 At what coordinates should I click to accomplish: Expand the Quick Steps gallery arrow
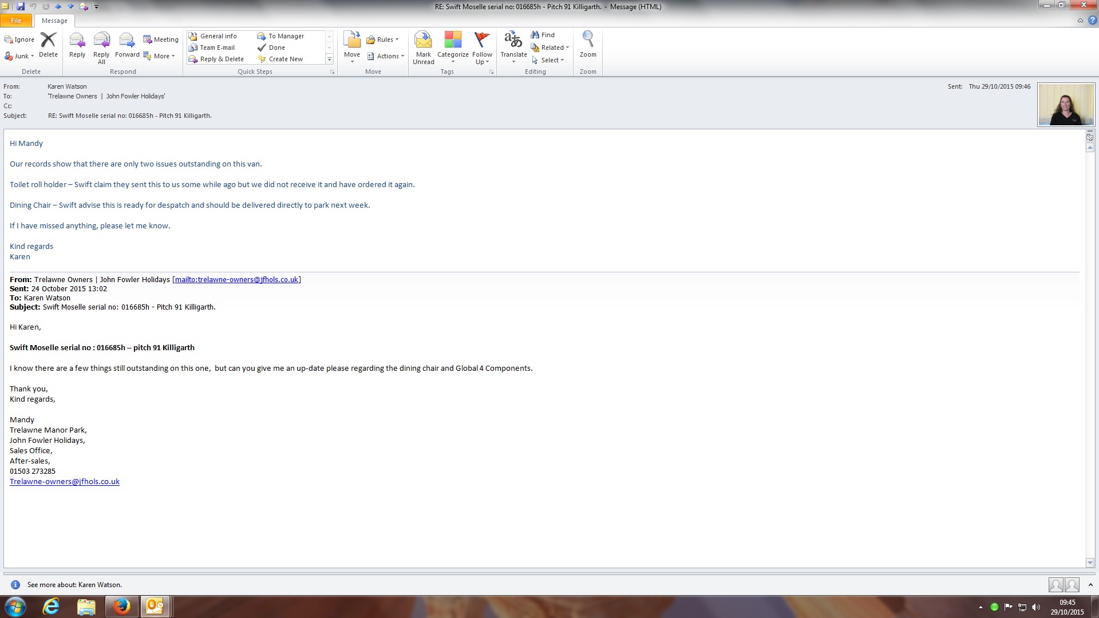pos(329,59)
